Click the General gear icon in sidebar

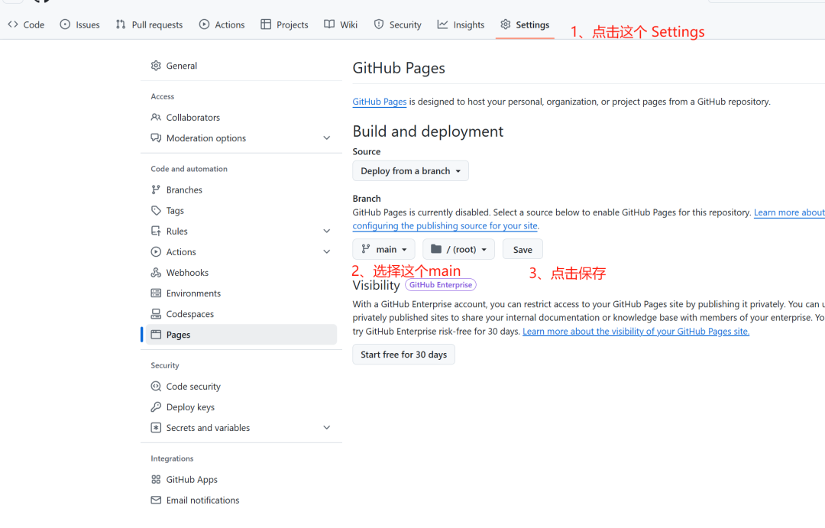click(156, 66)
